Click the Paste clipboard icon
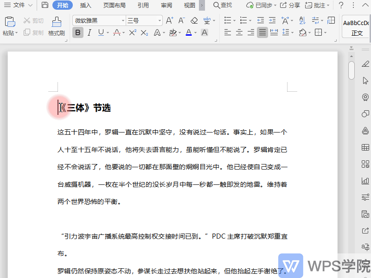Image resolution: width=371 pixels, height=278 pixels. 10,22
